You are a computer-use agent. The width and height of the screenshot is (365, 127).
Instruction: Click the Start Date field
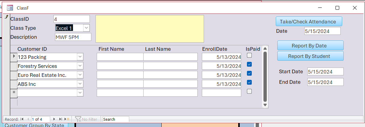325,71
